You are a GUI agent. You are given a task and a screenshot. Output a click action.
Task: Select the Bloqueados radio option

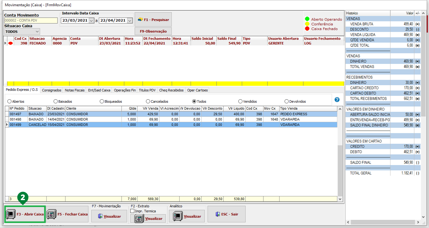tap(102, 101)
